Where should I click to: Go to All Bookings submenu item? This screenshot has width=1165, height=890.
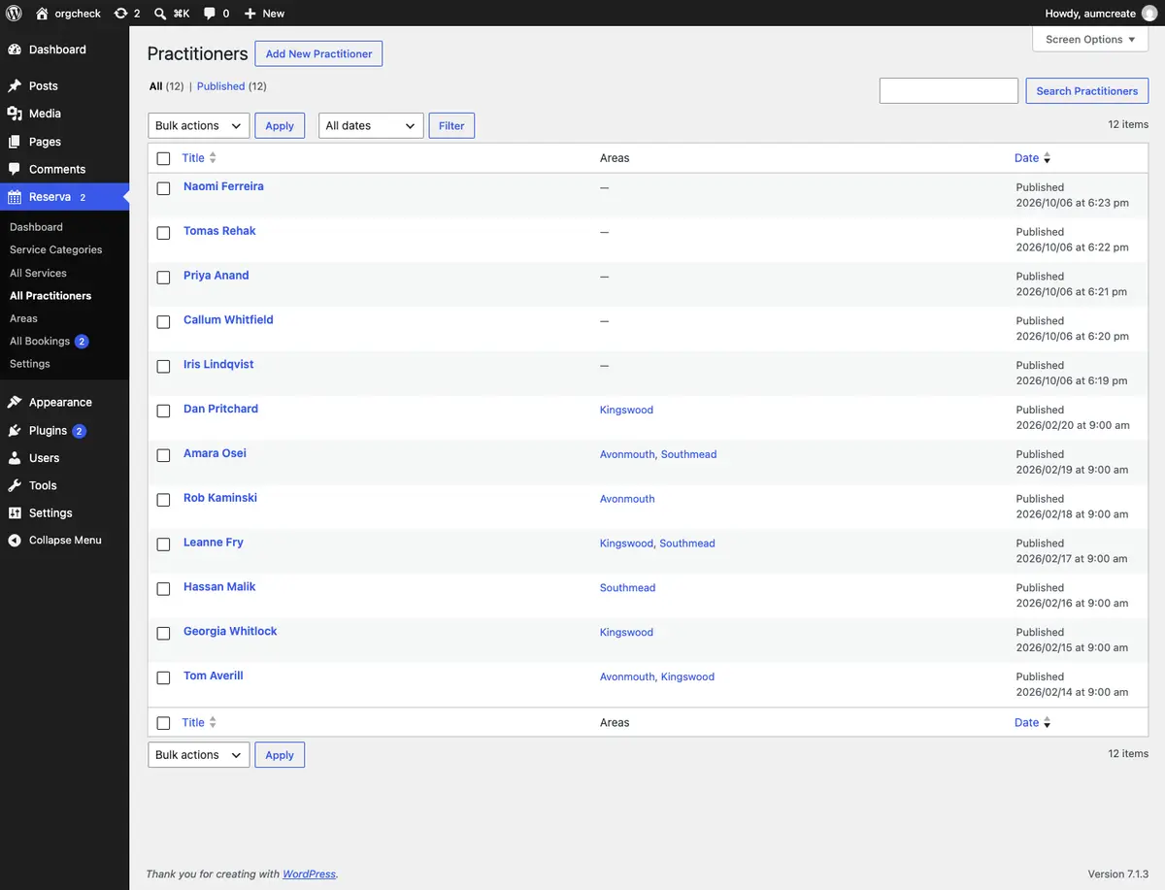click(40, 342)
